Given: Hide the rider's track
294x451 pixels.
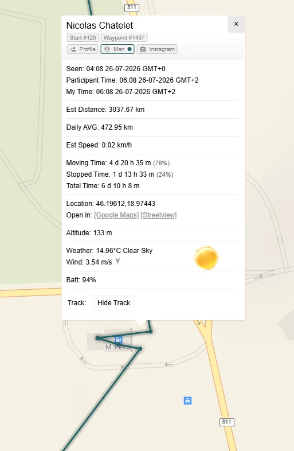Looking at the screenshot, I should 114,303.
